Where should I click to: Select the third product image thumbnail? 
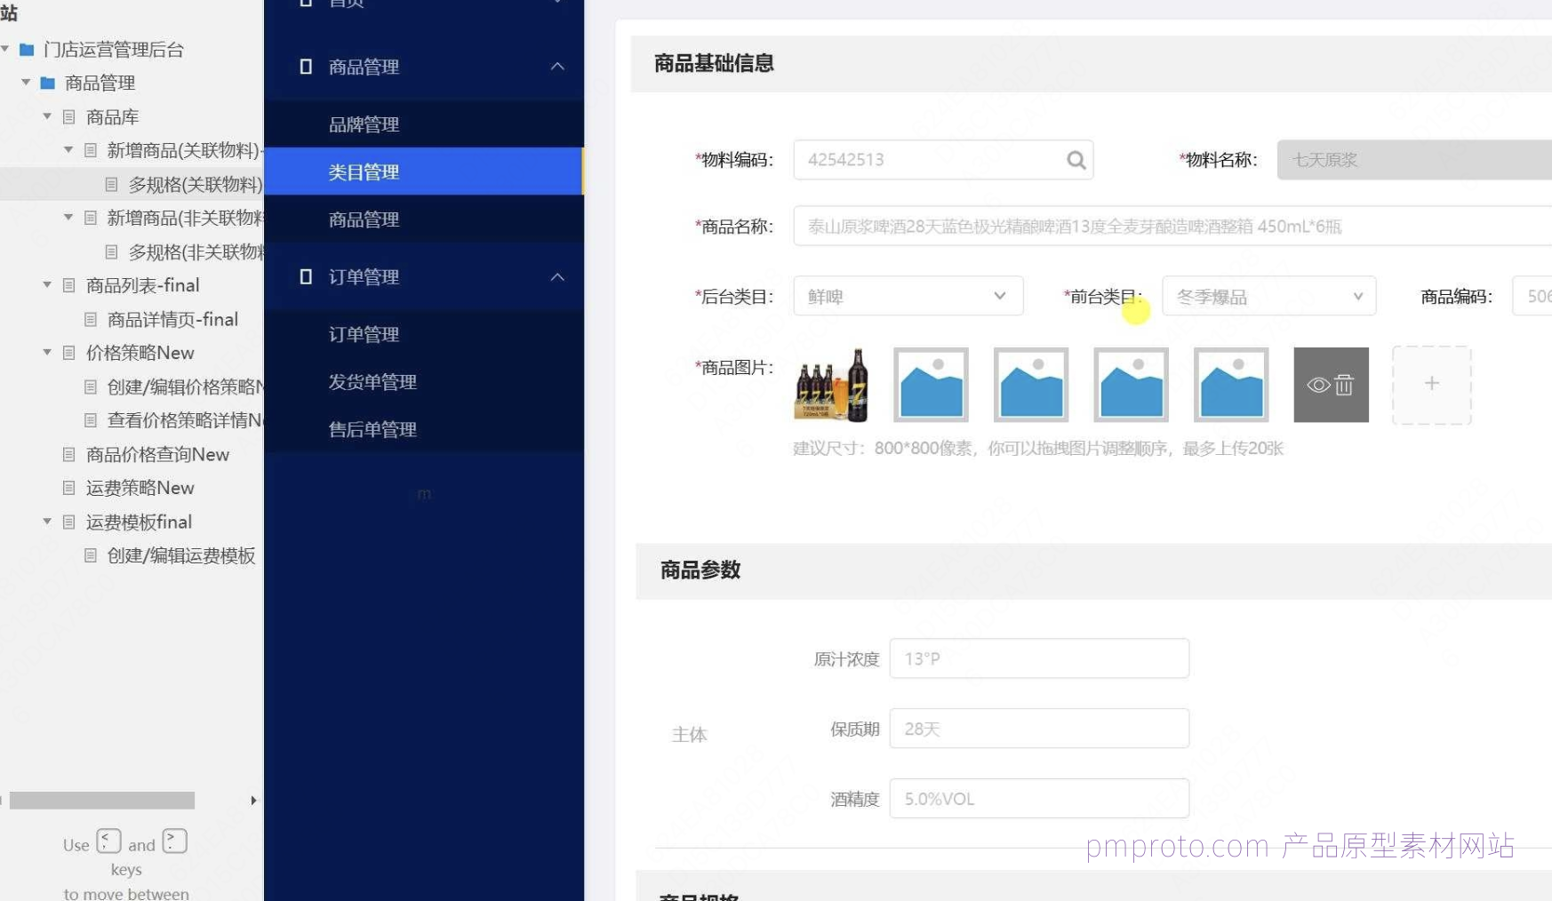tap(1031, 385)
